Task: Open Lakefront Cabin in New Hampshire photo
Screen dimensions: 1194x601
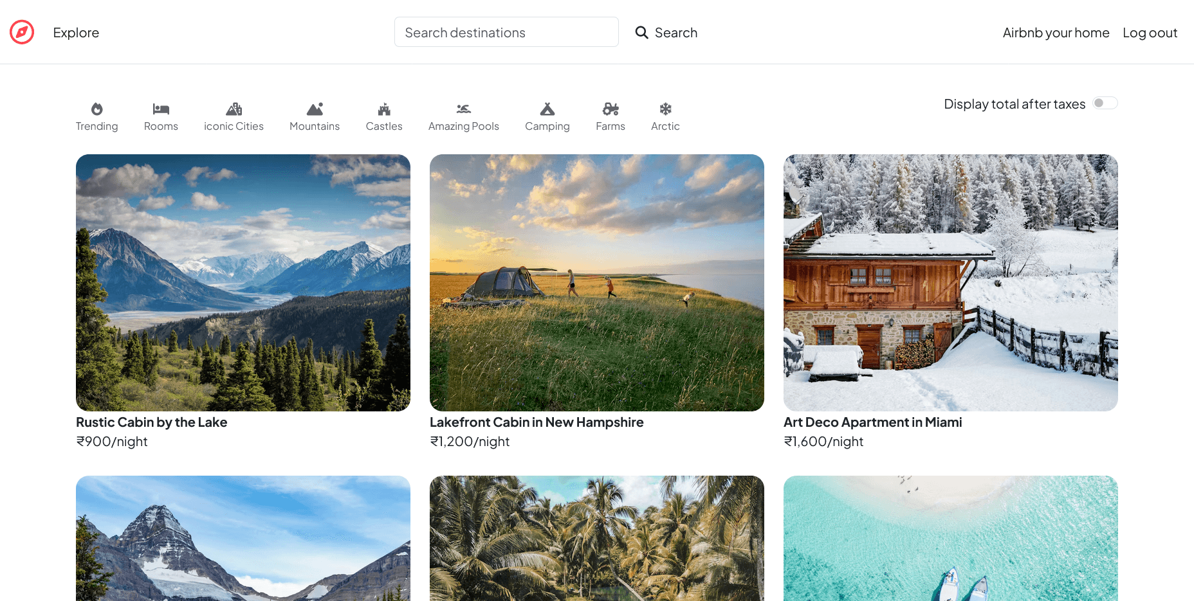Action: [597, 283]
